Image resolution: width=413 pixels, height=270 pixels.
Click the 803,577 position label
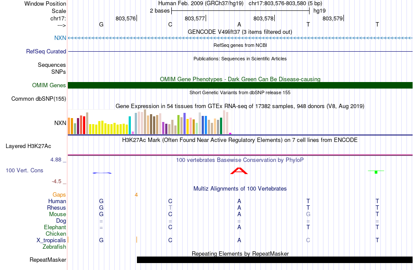coord(195,18)
